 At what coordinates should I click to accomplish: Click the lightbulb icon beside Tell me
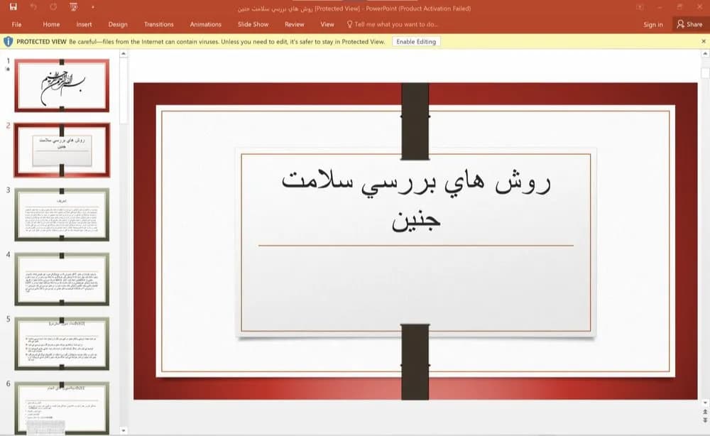(349, 24)
